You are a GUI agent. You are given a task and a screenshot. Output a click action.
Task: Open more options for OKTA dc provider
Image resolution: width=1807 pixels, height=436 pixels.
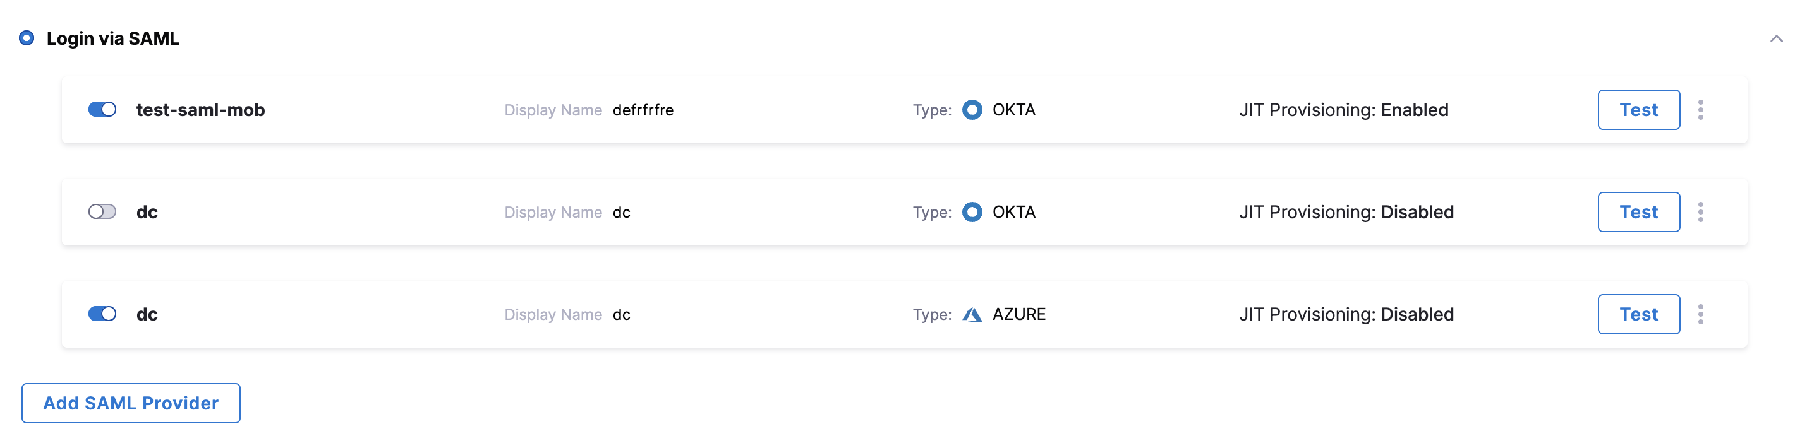1700,212
